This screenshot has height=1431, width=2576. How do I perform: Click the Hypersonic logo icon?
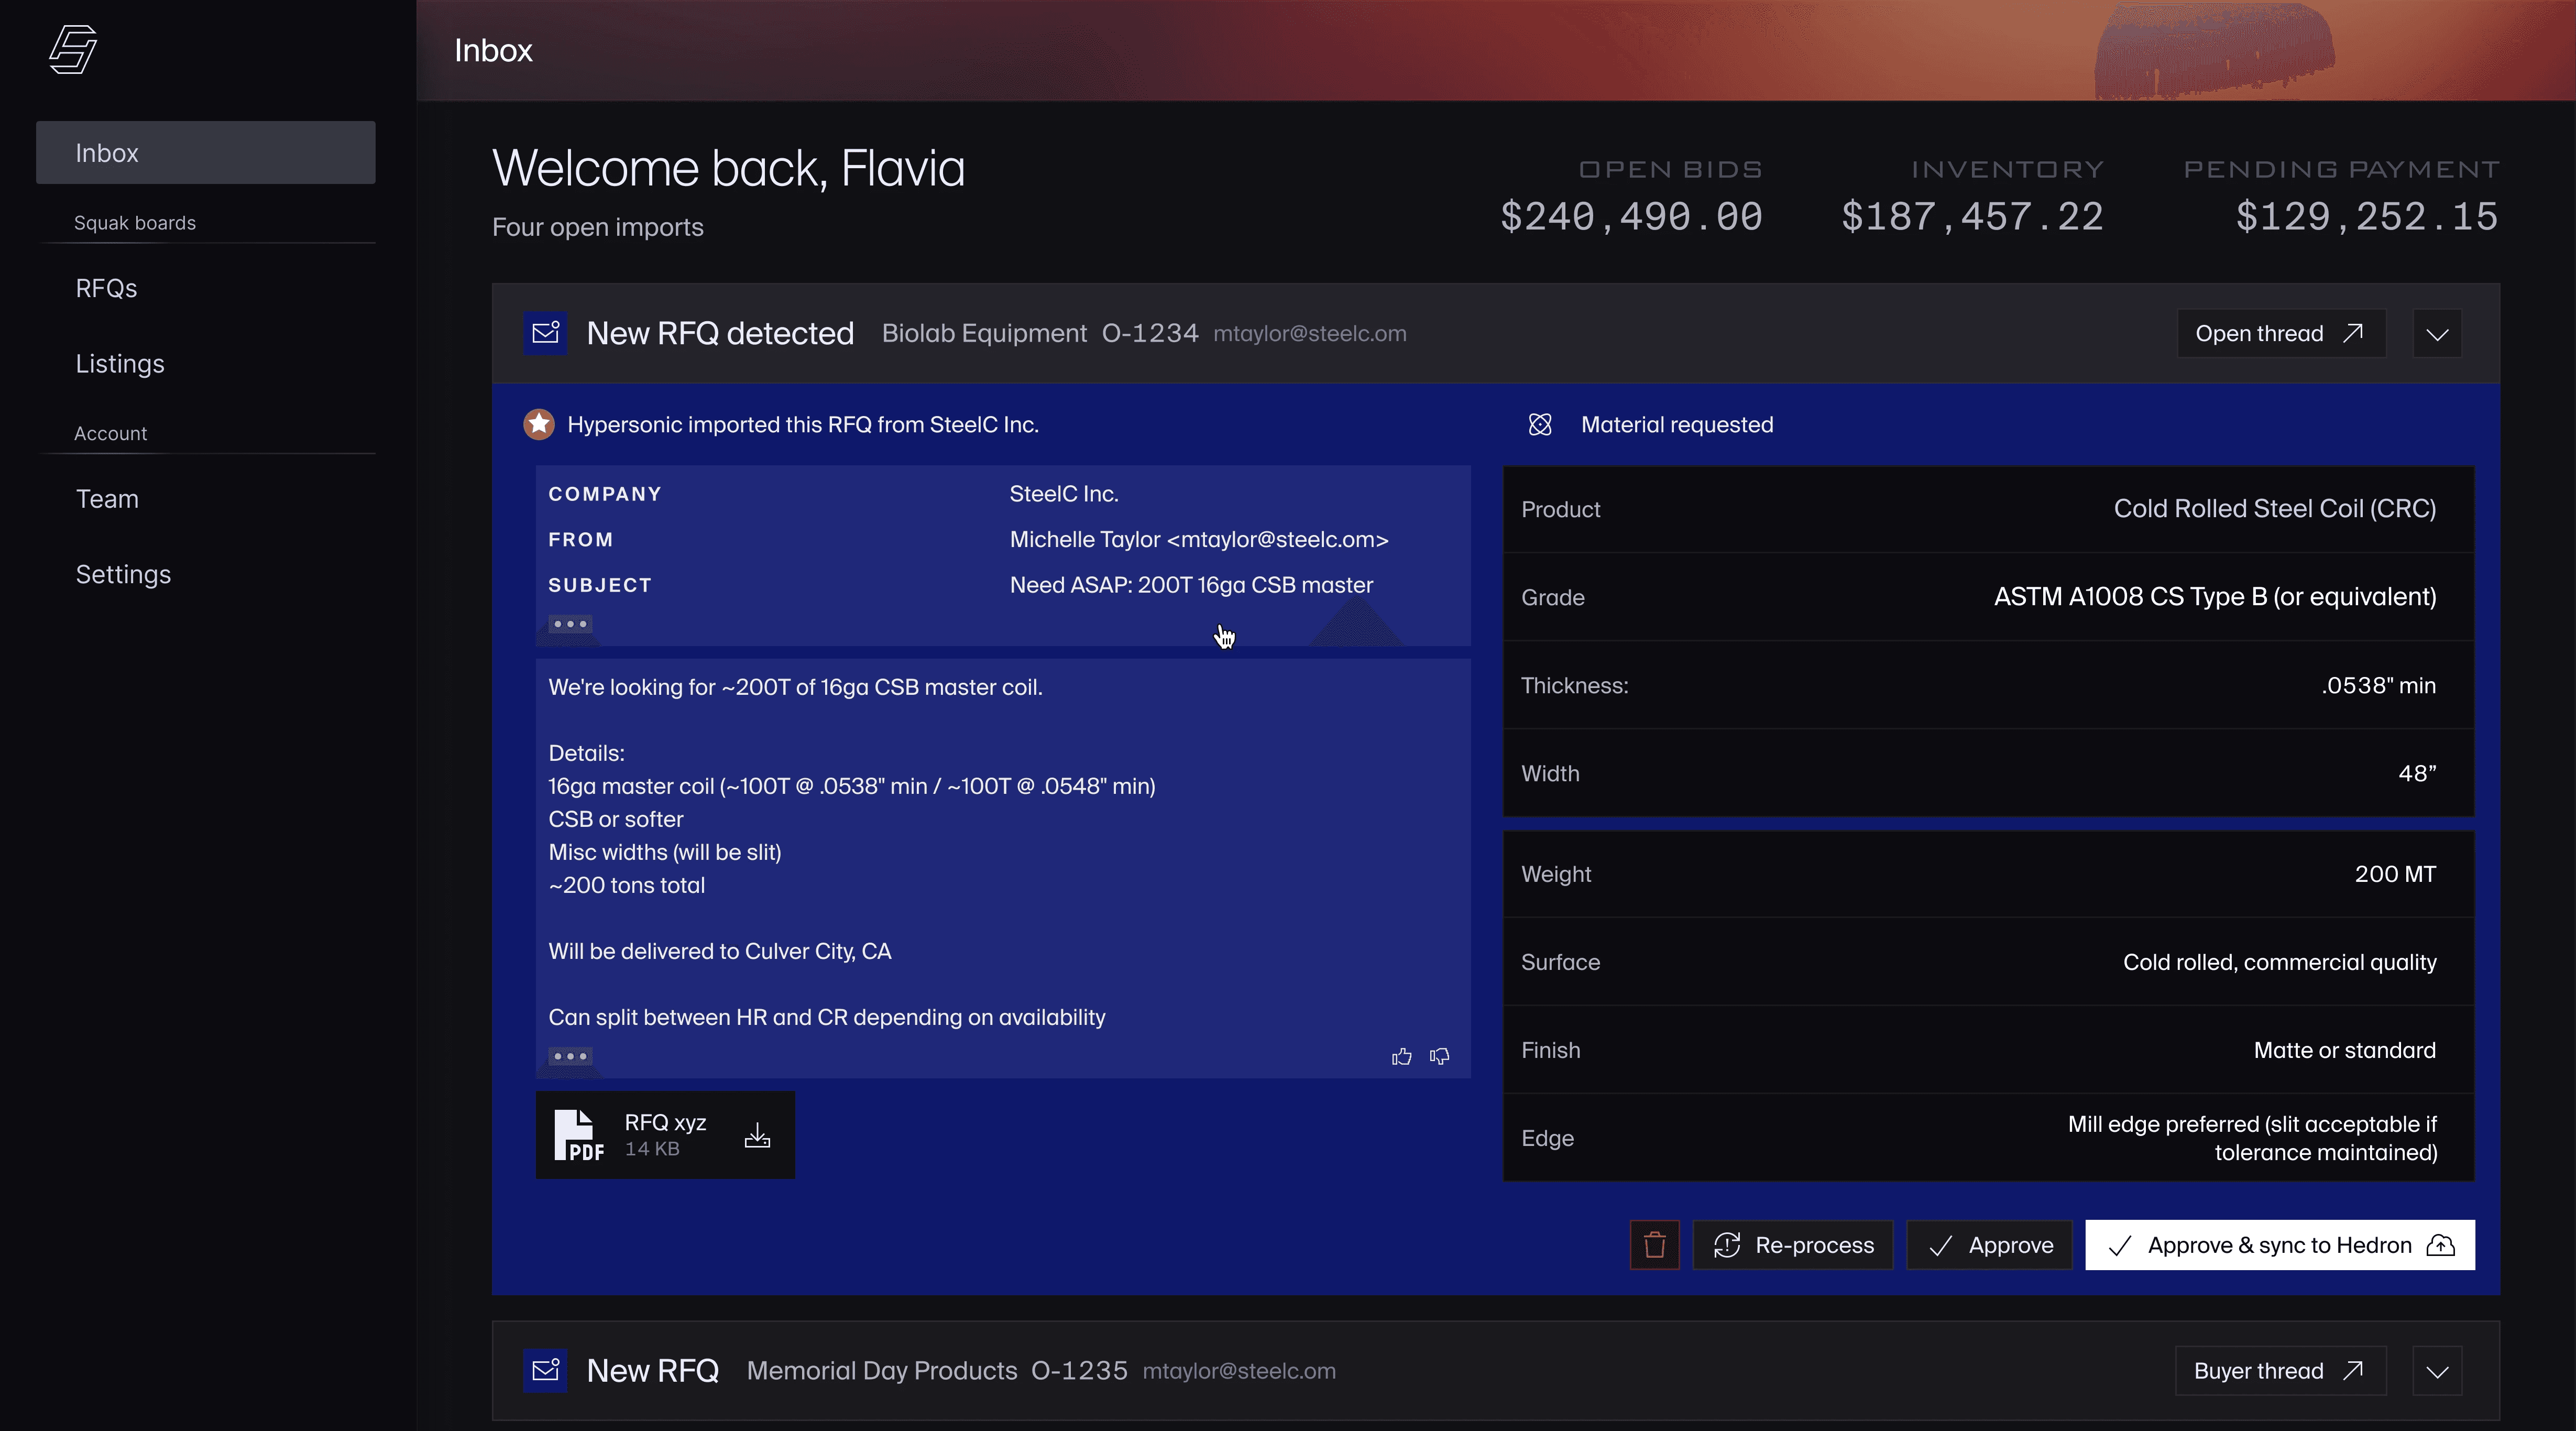click(73, 49)
